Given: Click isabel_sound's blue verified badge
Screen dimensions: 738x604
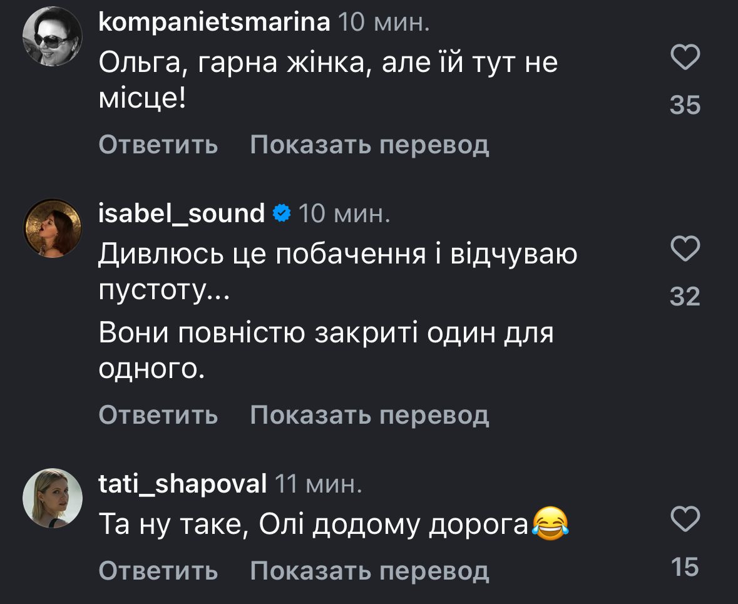Looking at the screenshot, I should point(282,213).
